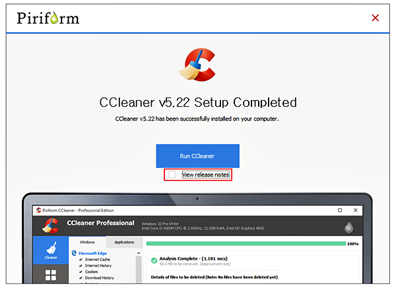Click 'Piriform CCleaner - Professional Edition' title text
Viewport: 396px width, 286px height.
coord(78,210)
